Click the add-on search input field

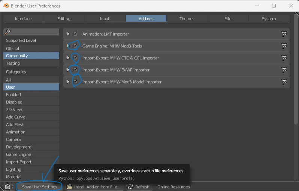pos(31,32)
